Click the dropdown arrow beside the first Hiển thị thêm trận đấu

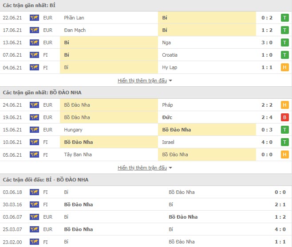coord(170,81)
